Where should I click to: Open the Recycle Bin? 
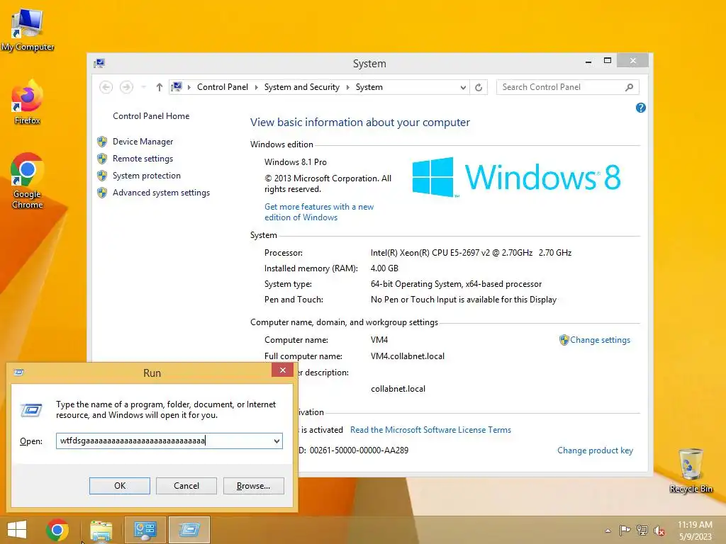pos(691,471)
